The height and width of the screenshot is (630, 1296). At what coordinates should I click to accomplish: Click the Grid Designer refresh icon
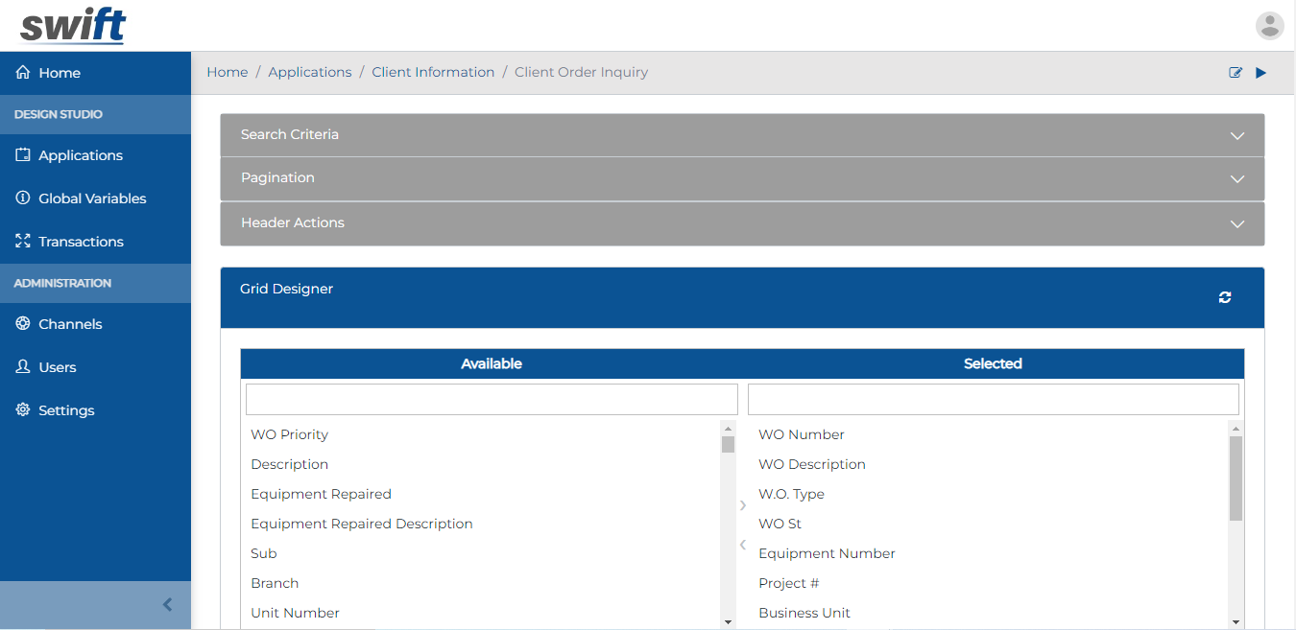pos(1225,297)
